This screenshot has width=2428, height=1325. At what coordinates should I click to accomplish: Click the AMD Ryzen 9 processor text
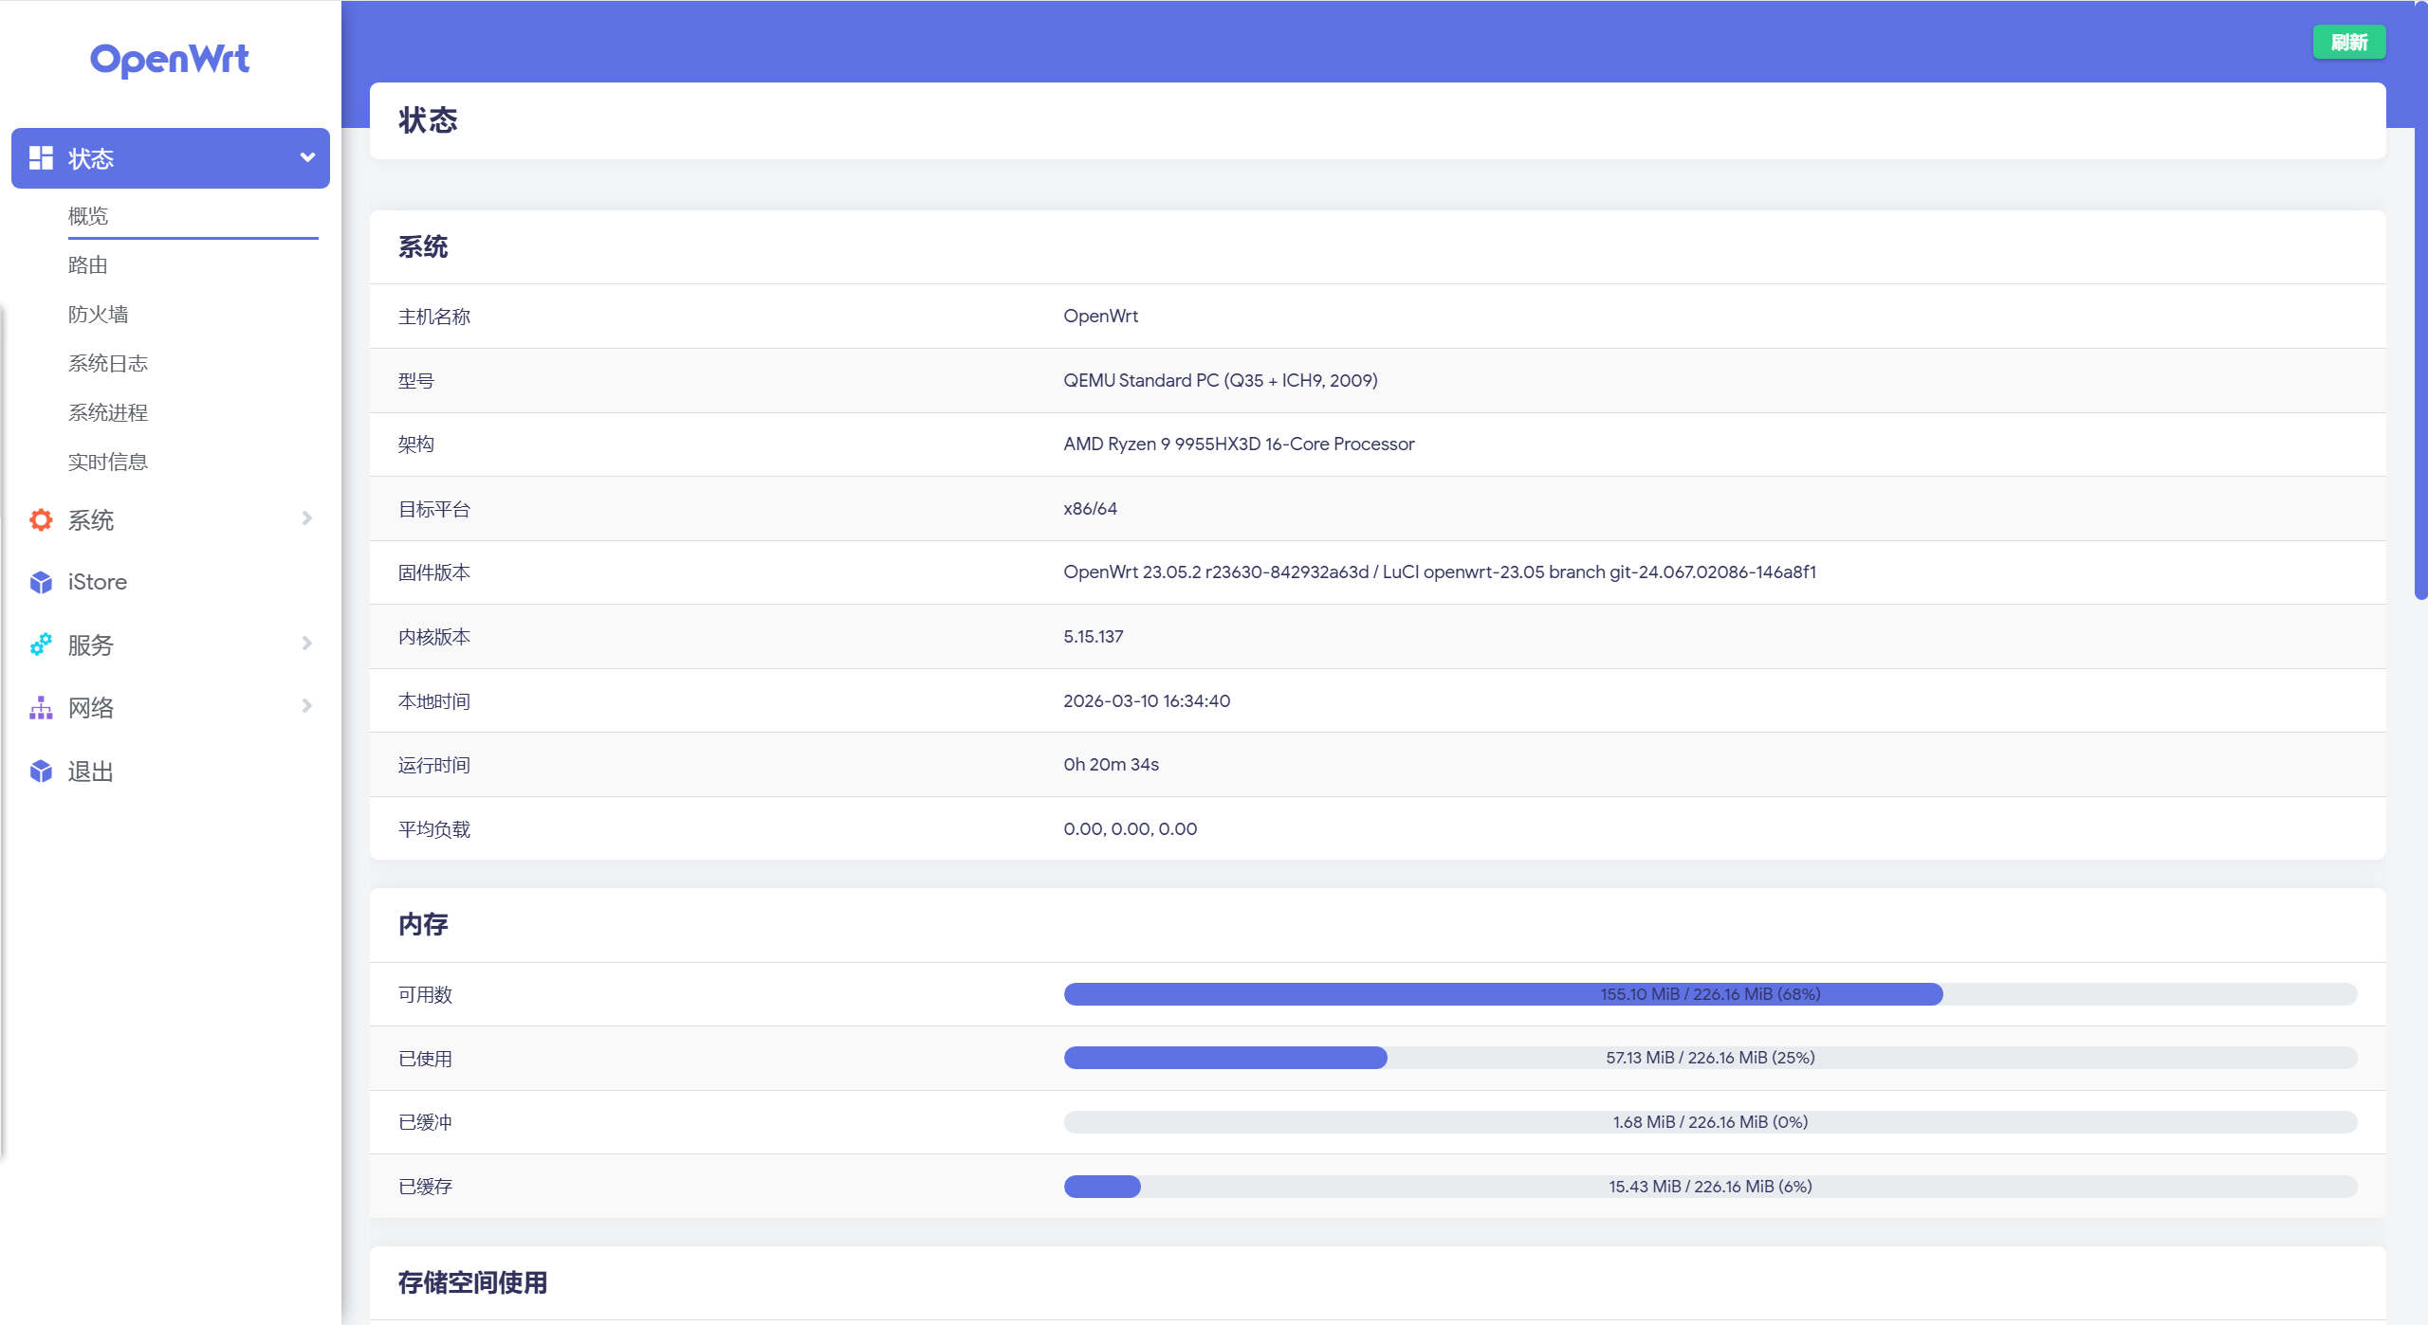click(1239, 444)
